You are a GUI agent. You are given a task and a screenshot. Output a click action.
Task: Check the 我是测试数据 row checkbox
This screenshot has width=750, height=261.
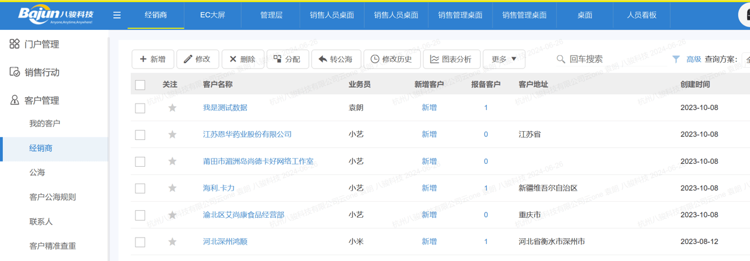(x=140, y=108)
